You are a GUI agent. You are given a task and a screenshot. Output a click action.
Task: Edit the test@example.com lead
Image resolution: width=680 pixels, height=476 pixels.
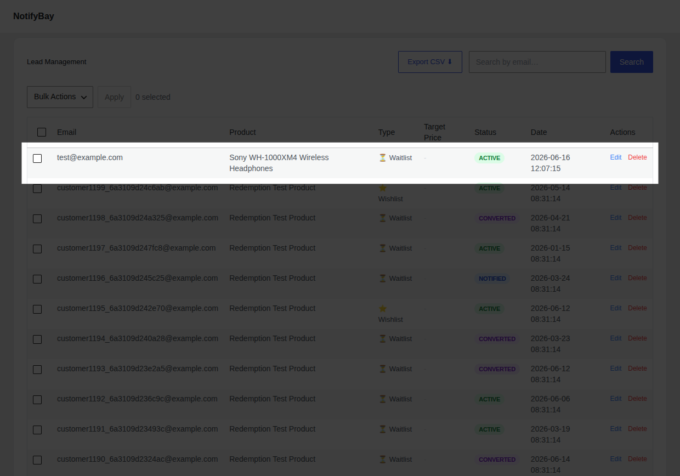click(616, 157)
